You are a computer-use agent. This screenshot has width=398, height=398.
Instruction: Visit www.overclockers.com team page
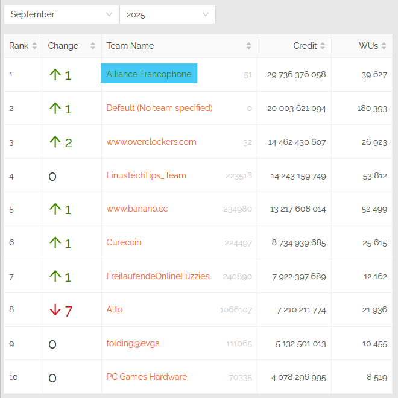[151, 142]
